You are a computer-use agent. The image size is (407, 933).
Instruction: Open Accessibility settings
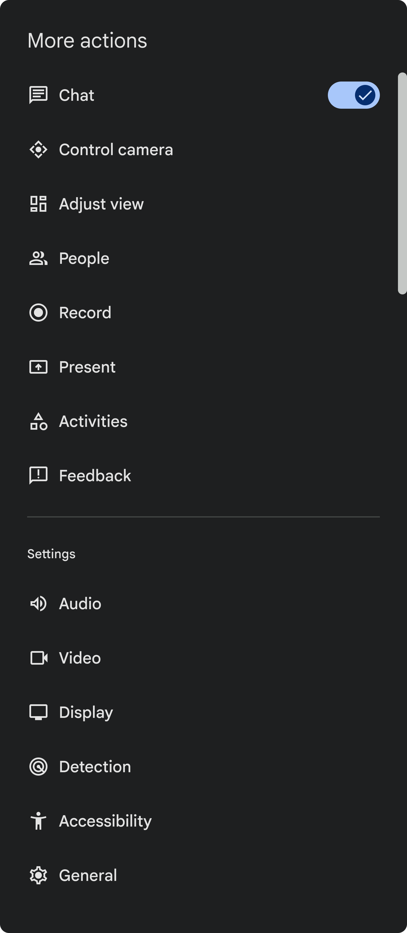(x=105, y=821)
